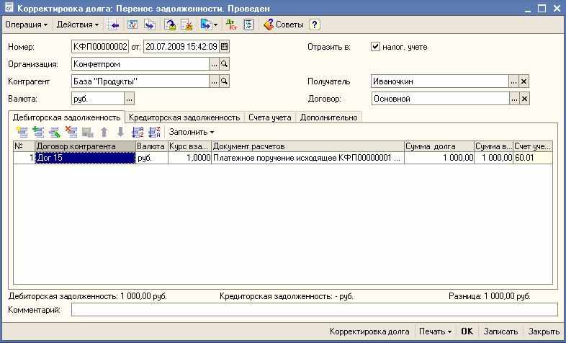566x343 pixels.
Task: Click ellipsis selector for Контрагент field
Action: pos(214,81)
